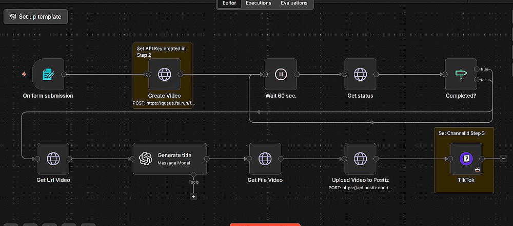Select the Wait 60 sec. pause node
513x226 pixels.
point(281,74)
